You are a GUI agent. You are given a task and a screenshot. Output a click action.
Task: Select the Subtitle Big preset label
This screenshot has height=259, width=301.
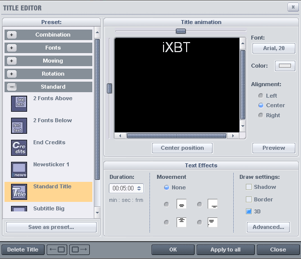(x=49, y=208)
